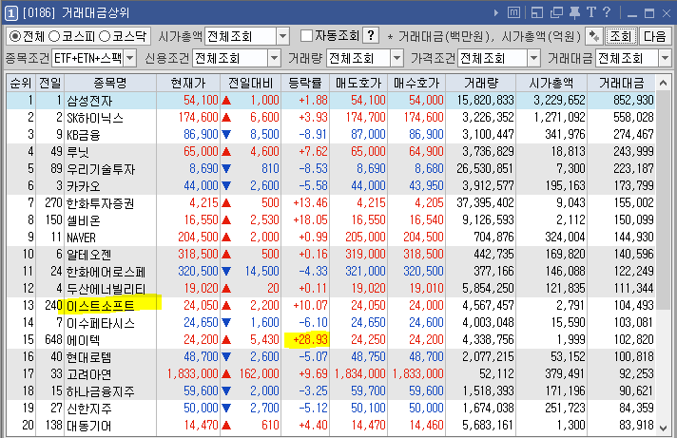
Task: Select stock NAVER in the list
Action: 81,238
